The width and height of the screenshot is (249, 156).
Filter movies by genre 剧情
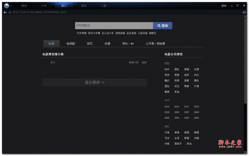pos(167,92)
